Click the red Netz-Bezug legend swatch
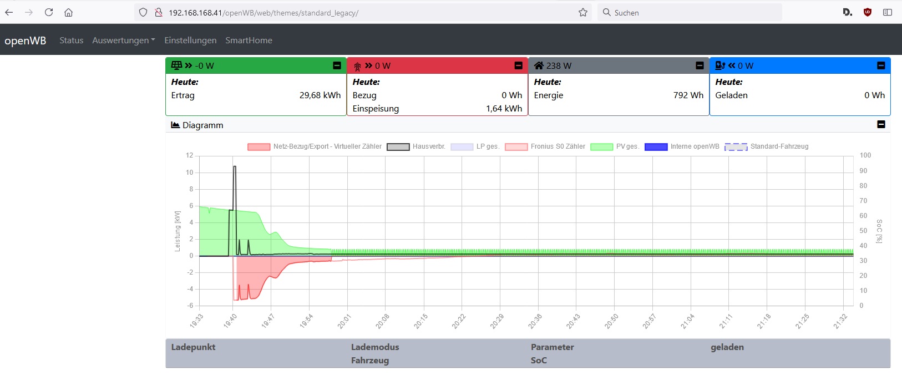902x375 pixels. [259, 147]
